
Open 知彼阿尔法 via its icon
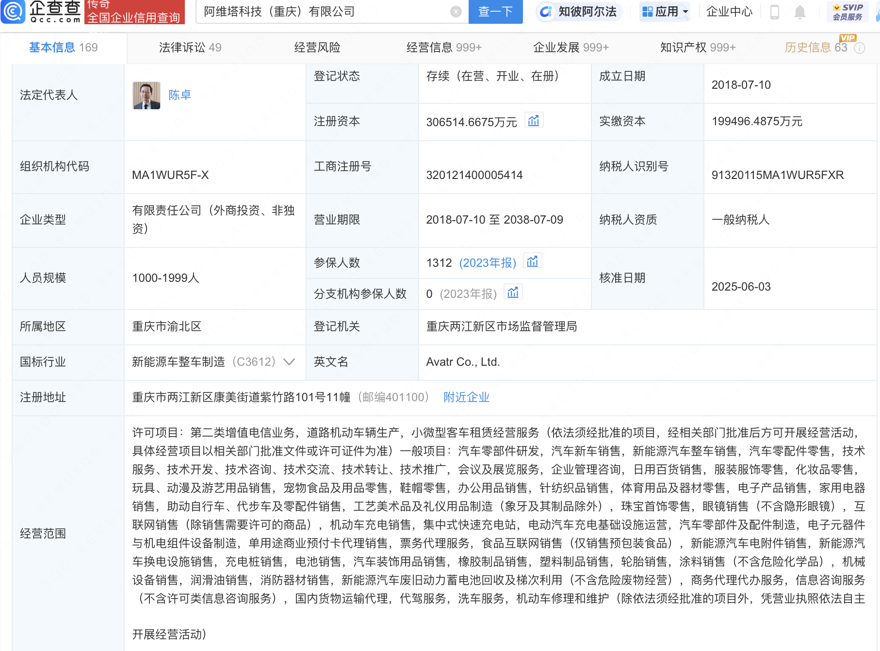(x=547, y=12)
